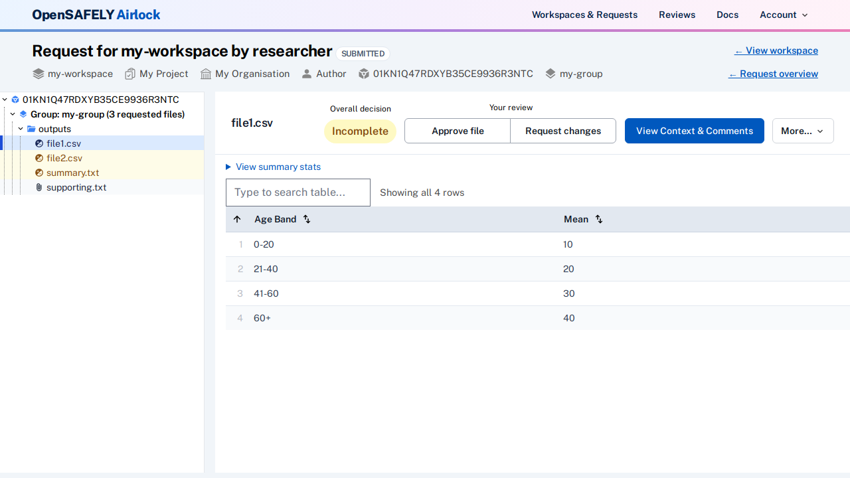The image size is (850, 478).
Task: Click the file icon next to file2.csv
Action: pyautogui.click(x=39, y=158)
